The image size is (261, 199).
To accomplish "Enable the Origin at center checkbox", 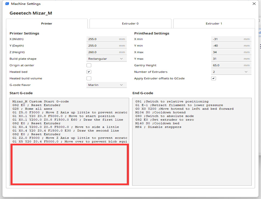I will [x=89, y=65].
